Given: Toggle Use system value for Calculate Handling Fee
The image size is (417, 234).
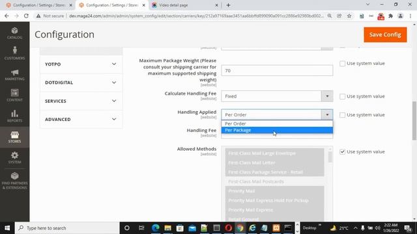Looking at the screenshot, I should pyautogui.click(x=342, y=96).
